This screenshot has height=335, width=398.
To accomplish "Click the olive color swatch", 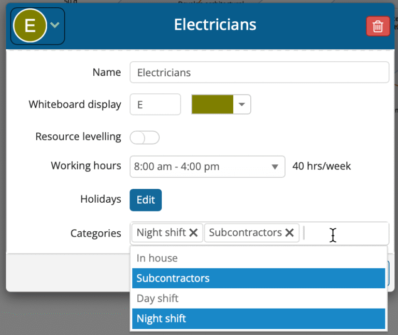I will coord(212,104).
